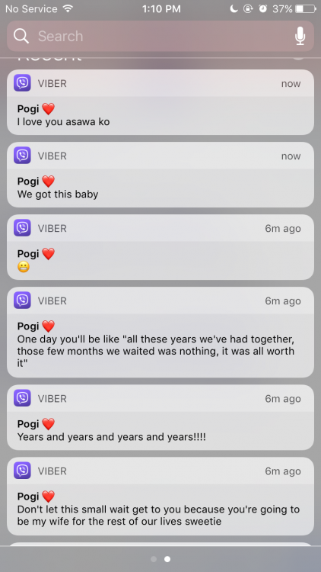Open the 'We got this baby' message

tap(160, 175)
